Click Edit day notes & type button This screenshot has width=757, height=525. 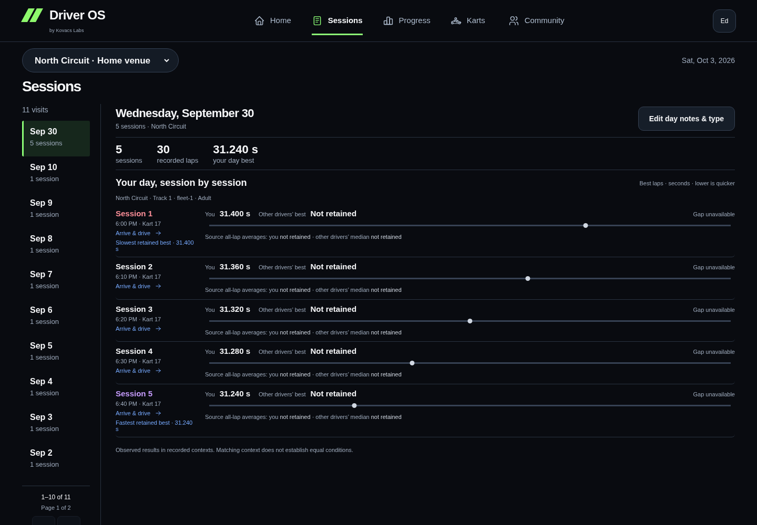pos(687,119)
